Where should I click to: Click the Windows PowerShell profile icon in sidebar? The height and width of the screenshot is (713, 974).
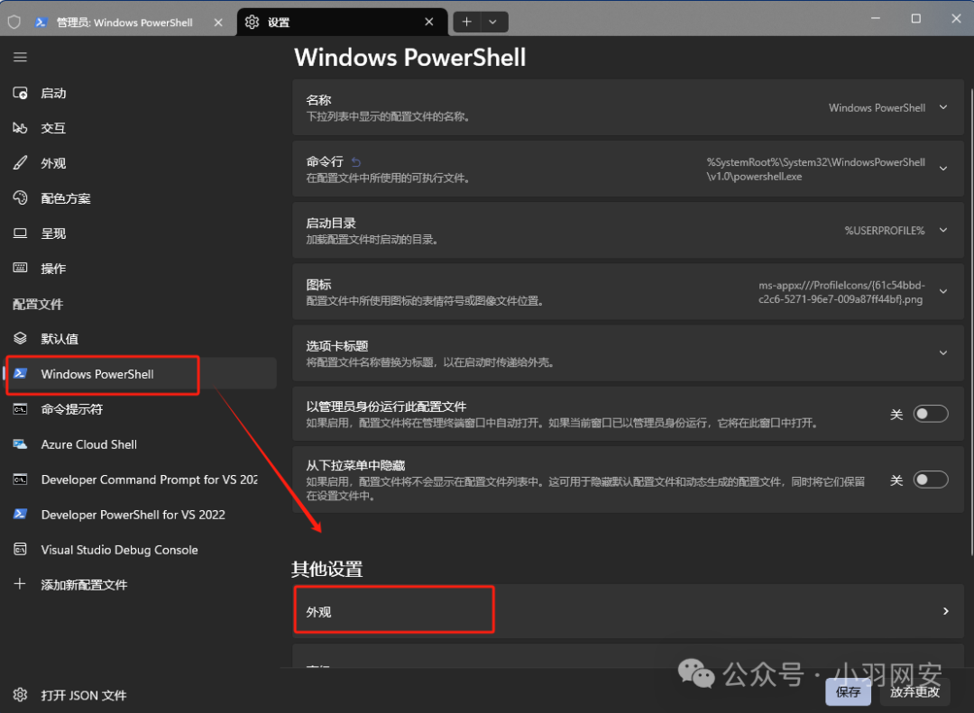pos(20,373)
